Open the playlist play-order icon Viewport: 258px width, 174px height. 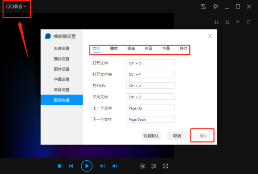(227, 21)
